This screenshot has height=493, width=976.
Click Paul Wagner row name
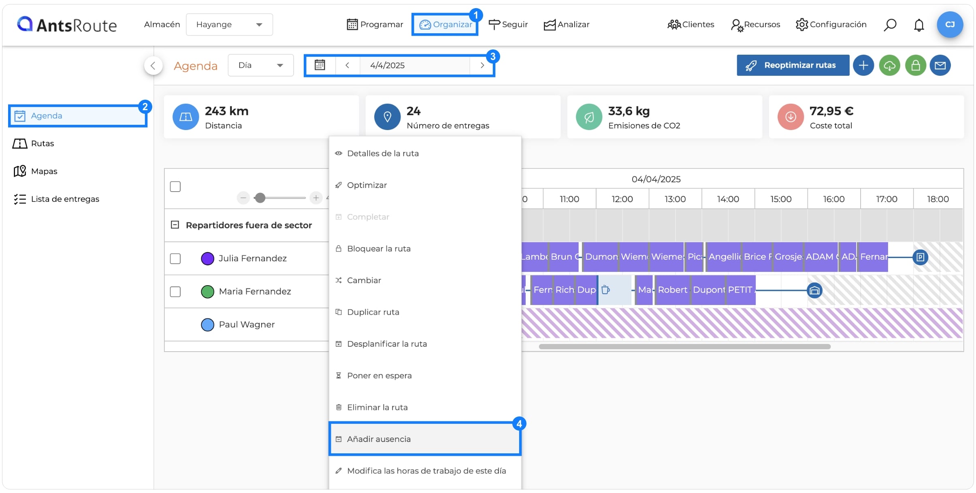[x=247, y=325]
